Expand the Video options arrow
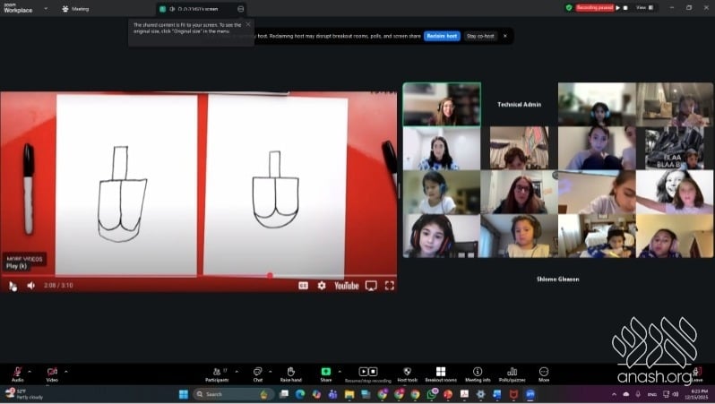 pos(65,370)
